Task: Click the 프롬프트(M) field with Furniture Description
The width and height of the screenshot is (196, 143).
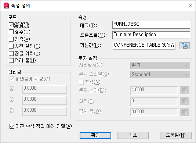Action: click(x=151, y=35)
